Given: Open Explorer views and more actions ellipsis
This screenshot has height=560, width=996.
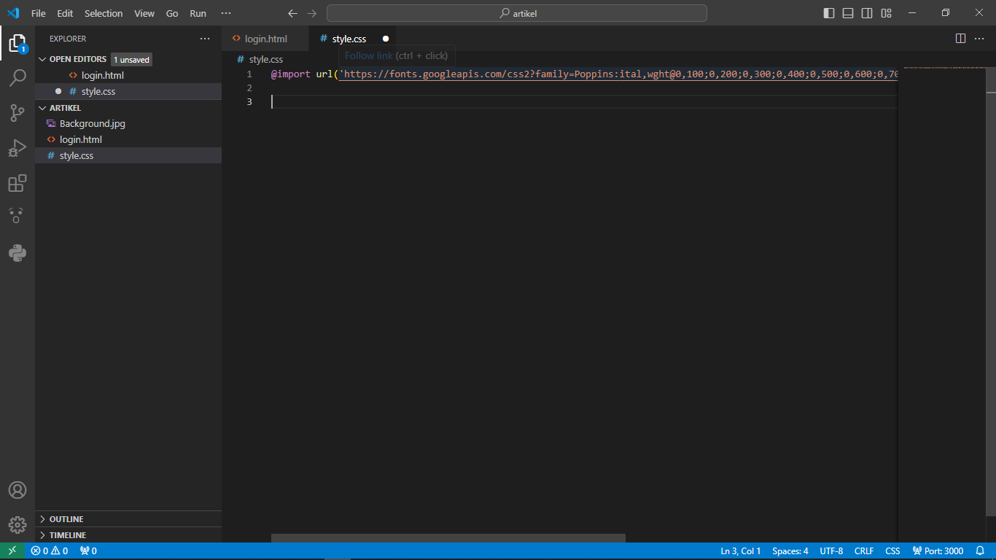Looking at the screenshot, I should click(205, 39).
